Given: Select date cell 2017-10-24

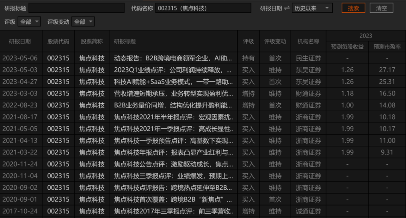Looking at the screenshot, I should pyautogui.click(x=20, y=211).
